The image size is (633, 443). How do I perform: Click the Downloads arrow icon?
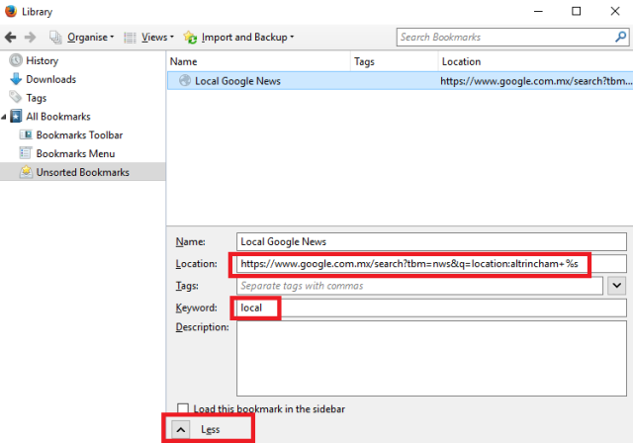click(x=16, y=79)
